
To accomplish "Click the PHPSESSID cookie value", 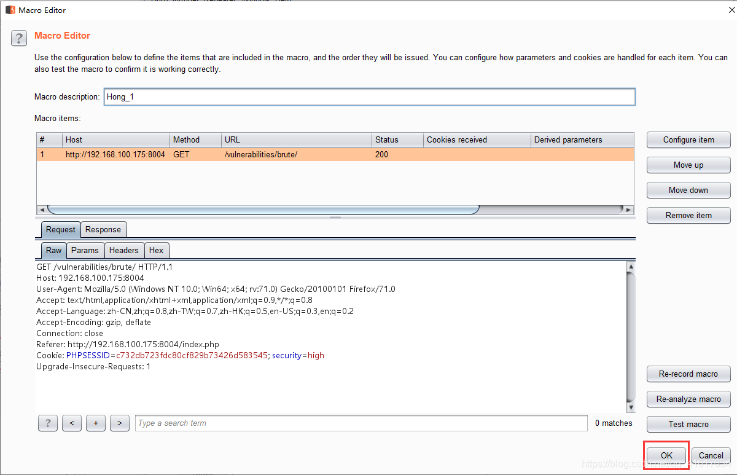I will click(x=192, y=355).
